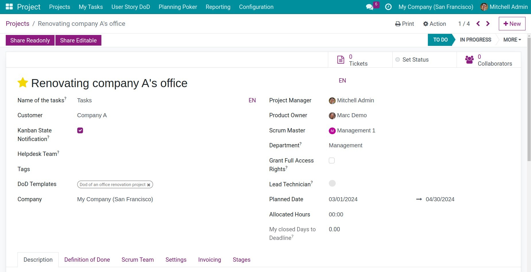Image resolution: width=531 pixels, height=272 pixels.
Task: Click the vertical page scrollbar
Action: pos(529,99)
